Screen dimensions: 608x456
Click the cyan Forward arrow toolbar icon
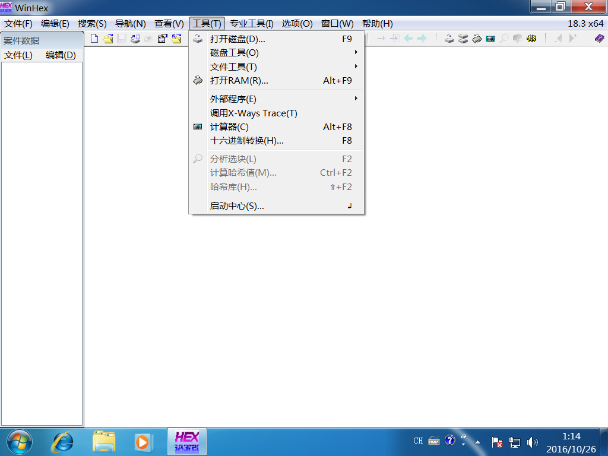coord(422,38)
